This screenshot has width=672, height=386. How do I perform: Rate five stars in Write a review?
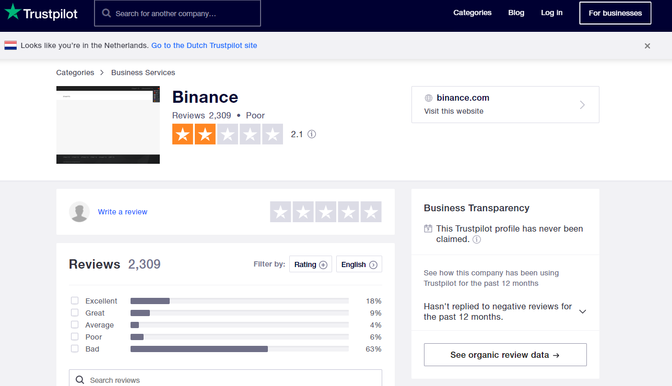click(x=371, y=212)
